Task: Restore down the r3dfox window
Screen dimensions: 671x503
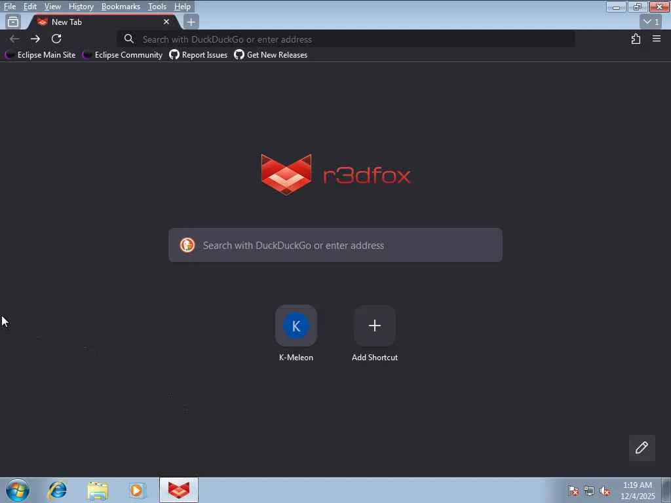Action: (x=638, y=7)
